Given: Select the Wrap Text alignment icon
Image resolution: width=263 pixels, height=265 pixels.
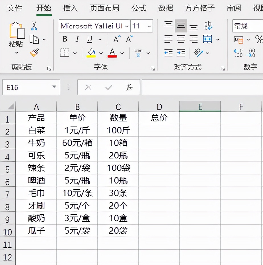Looking at the screenshot, I should point(208,26).
